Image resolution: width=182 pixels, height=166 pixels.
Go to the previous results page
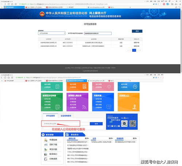click(x=129, y=50)
